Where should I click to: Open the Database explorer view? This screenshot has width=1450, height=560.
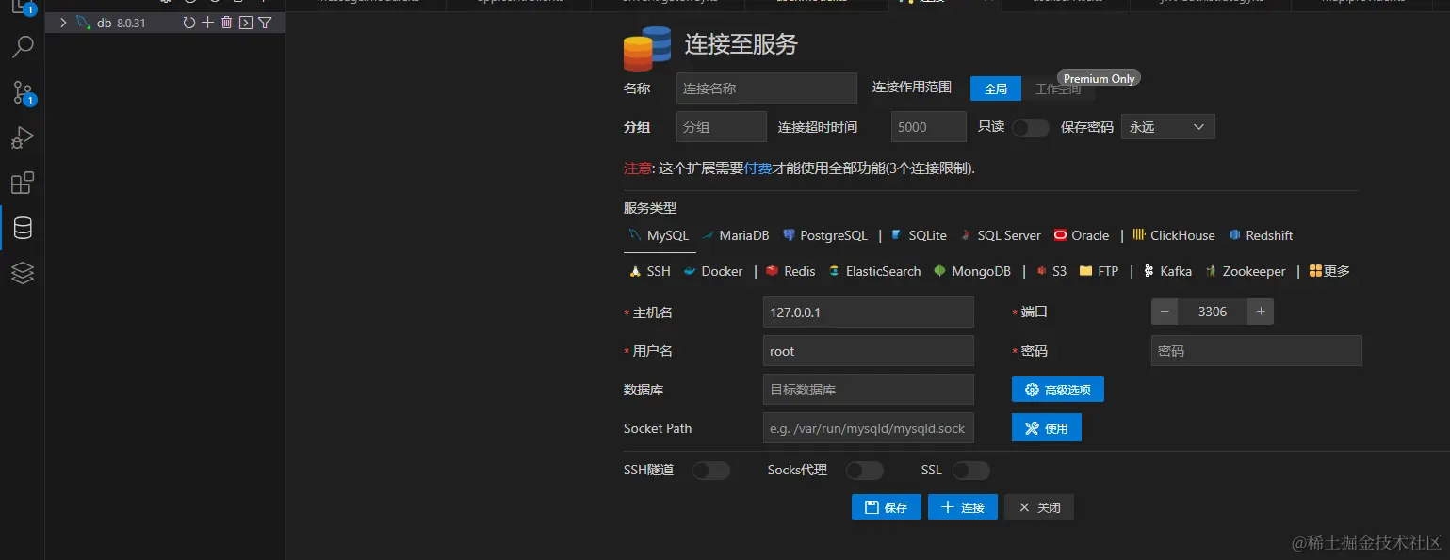[x=23, y=228]
